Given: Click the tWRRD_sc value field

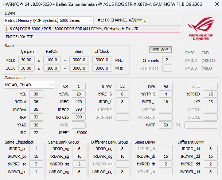Looking at the screenshot, I should [36, 164].
